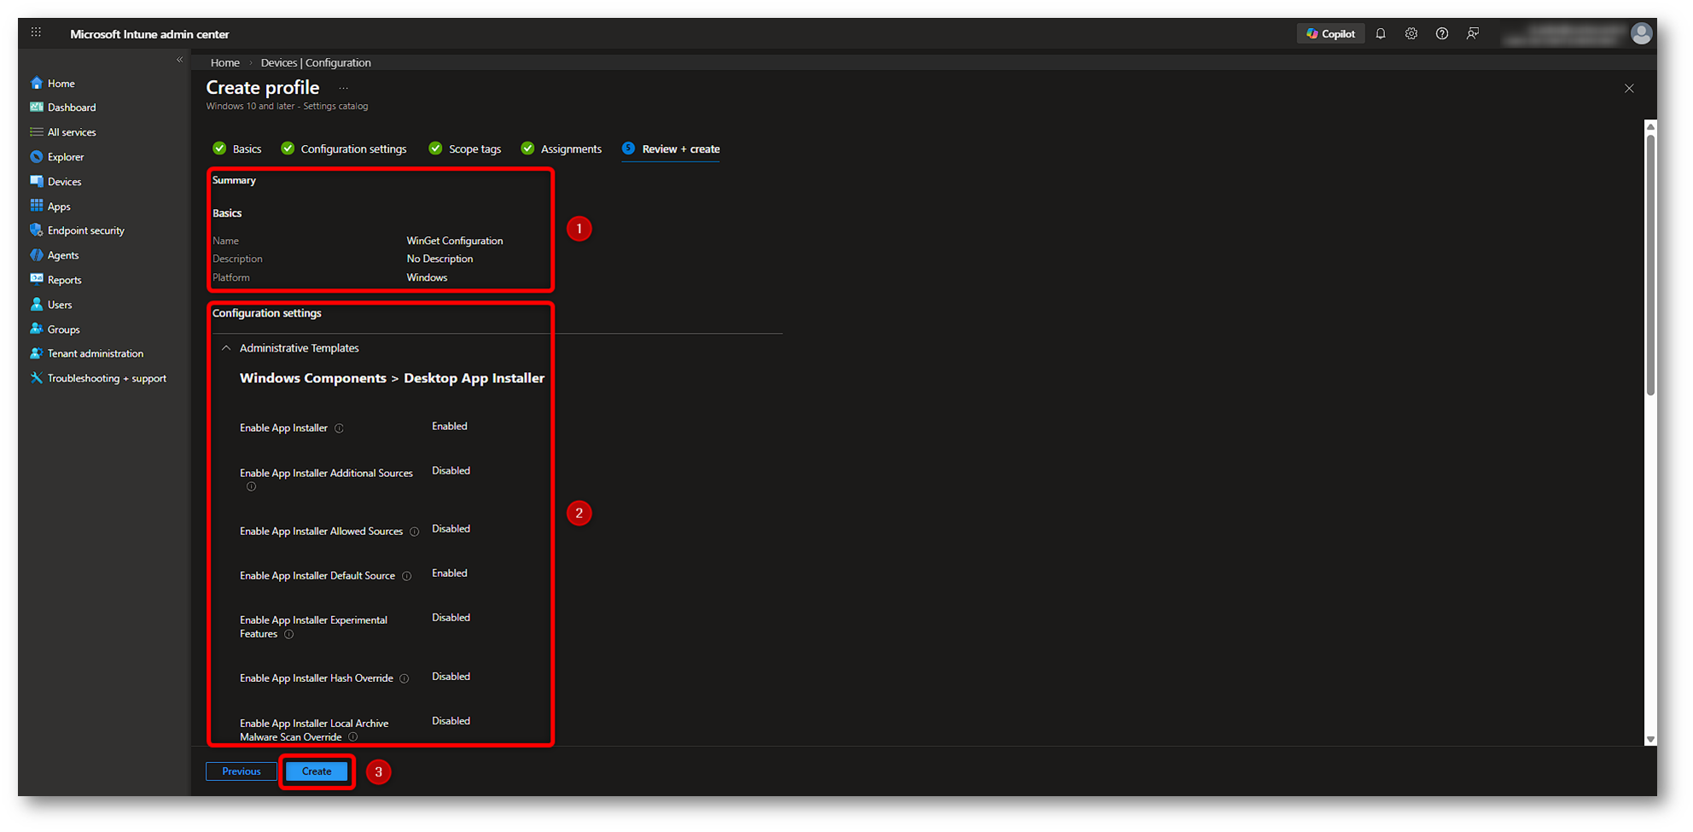Open Troubleshooting + support in the sidebar

(x=98, y=378)
